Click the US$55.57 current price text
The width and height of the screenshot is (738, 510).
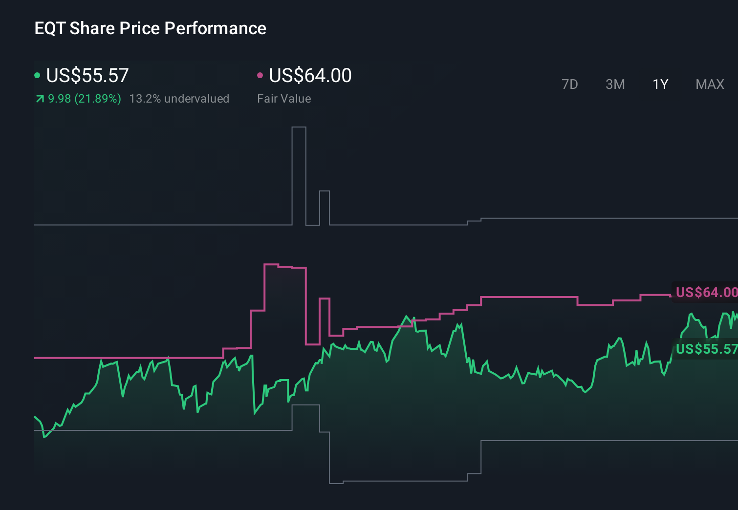(87, 75)
